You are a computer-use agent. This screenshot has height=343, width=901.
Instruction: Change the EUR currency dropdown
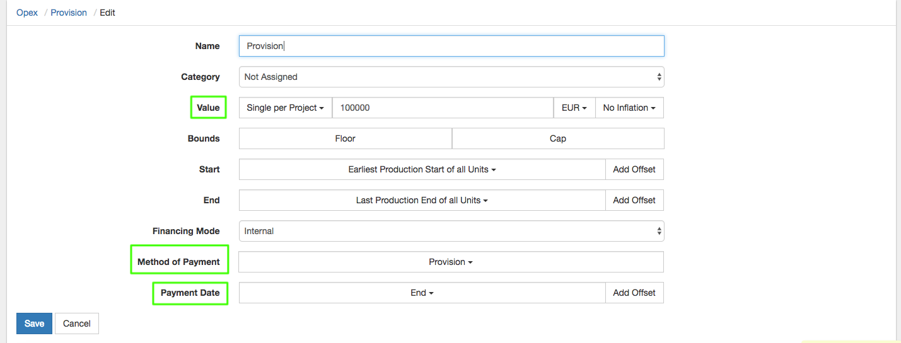click(574, 108)
